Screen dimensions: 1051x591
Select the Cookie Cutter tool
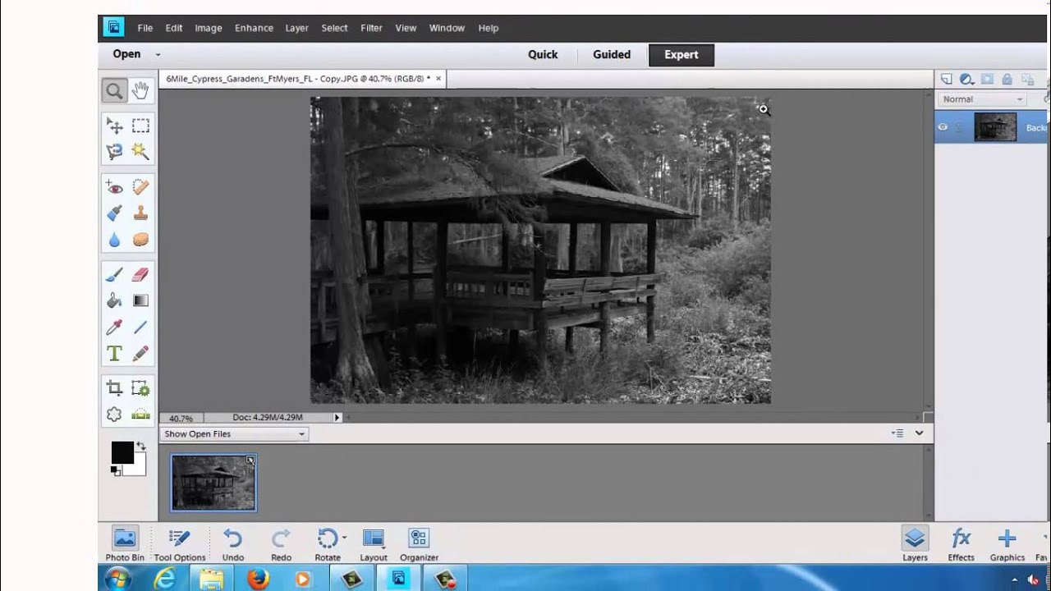pos(114,415)
